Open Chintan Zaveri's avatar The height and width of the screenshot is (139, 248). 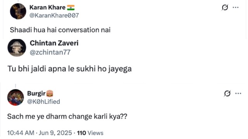(x=17, y=48)
